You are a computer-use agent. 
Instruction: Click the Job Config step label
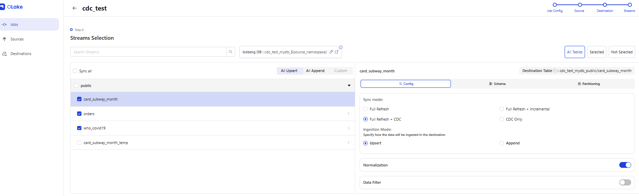pos(554,11)
